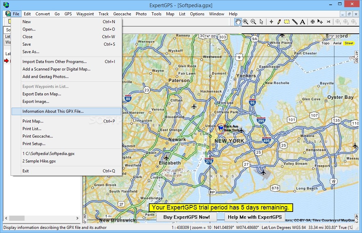The width and height of the screenshot is (362, 233).
Task: Click the left-panel scrollbar's right arrow
Action: pos(77,218)
